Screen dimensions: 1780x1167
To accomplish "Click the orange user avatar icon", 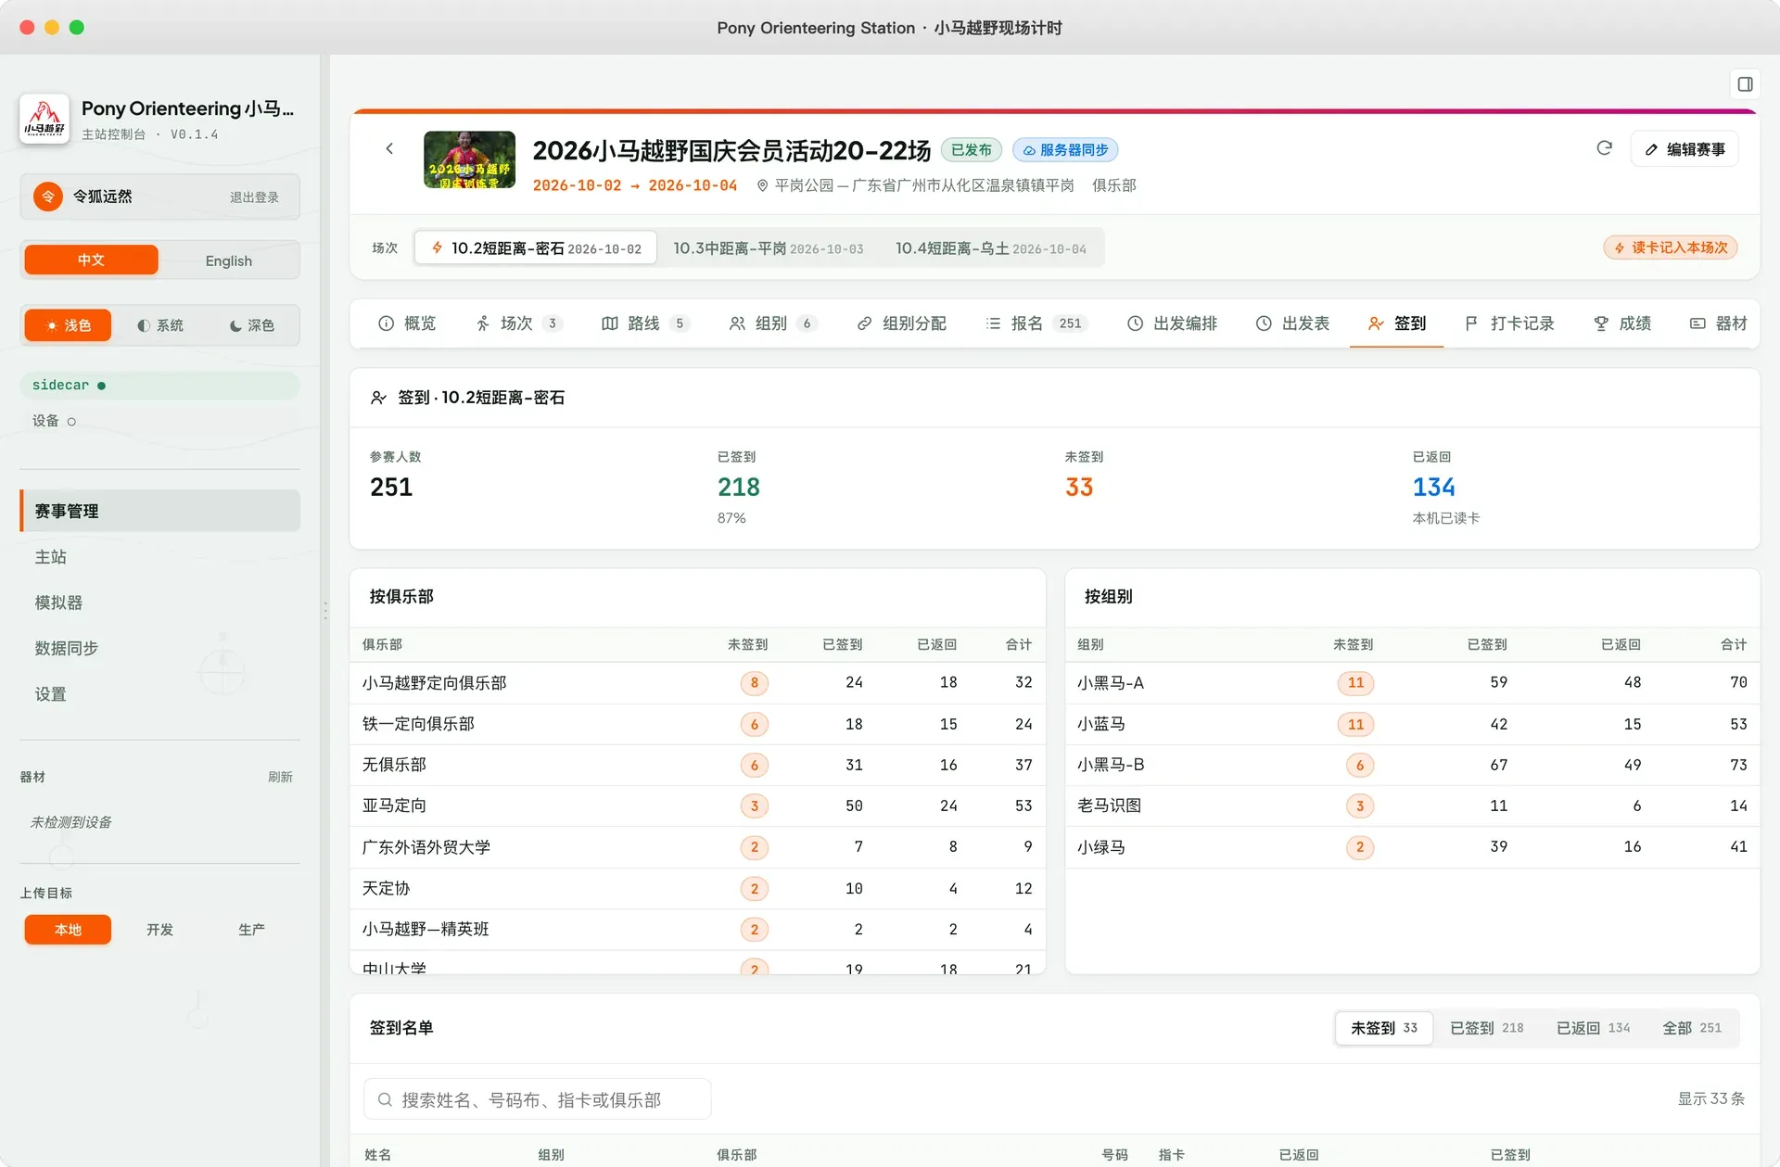I will (x=48, y=197).
